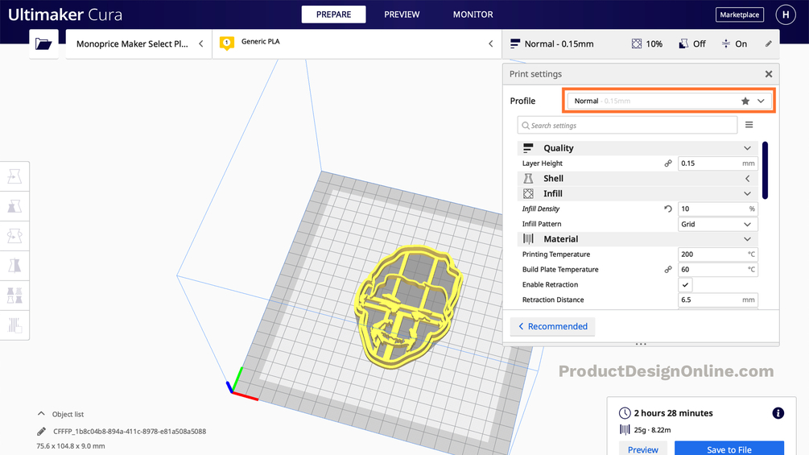The width and height of the screenshot is (809, 455).
Task: Toggle the Enable Retraction checkbox
Action: click(685, 285)
